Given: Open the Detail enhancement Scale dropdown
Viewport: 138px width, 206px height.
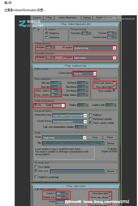Looking at the screenshot, I should point(59,106).
